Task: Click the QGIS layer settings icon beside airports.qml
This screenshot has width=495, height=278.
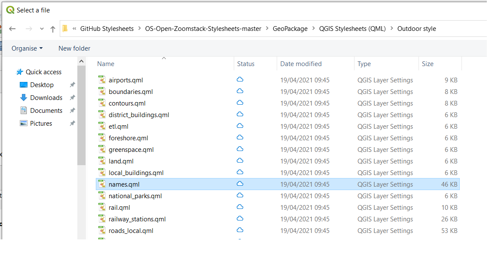Action: 102,80
